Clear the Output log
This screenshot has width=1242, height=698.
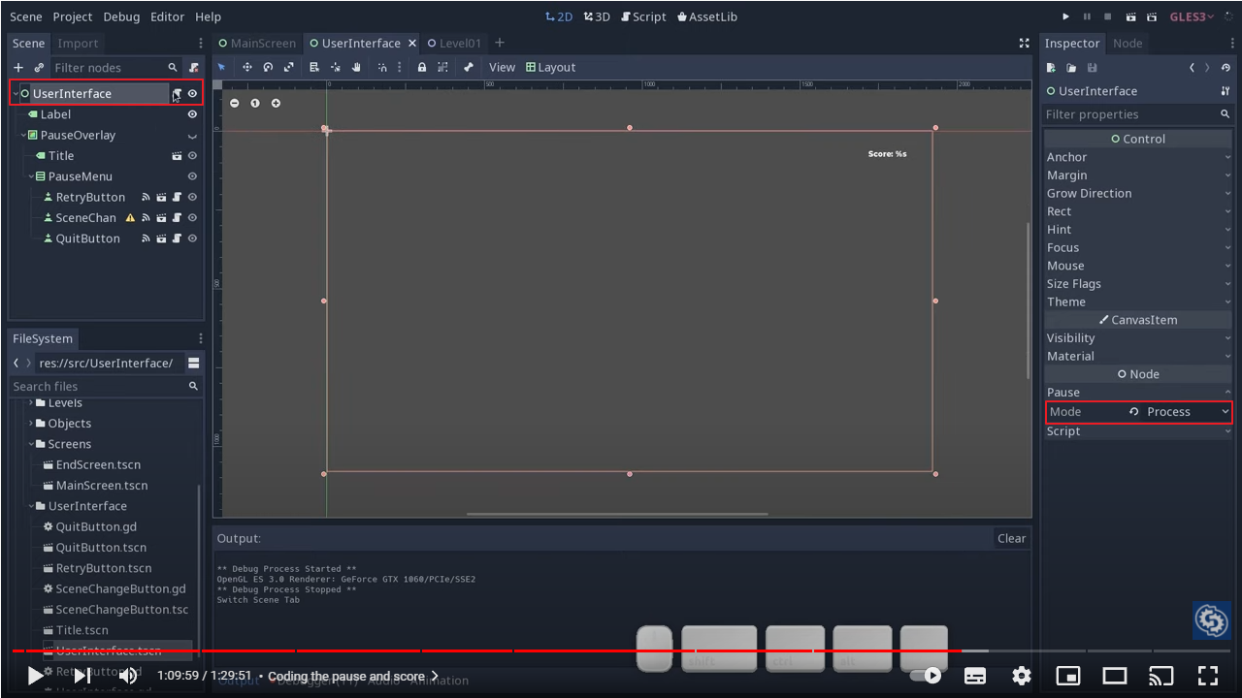pos(1012,539)
